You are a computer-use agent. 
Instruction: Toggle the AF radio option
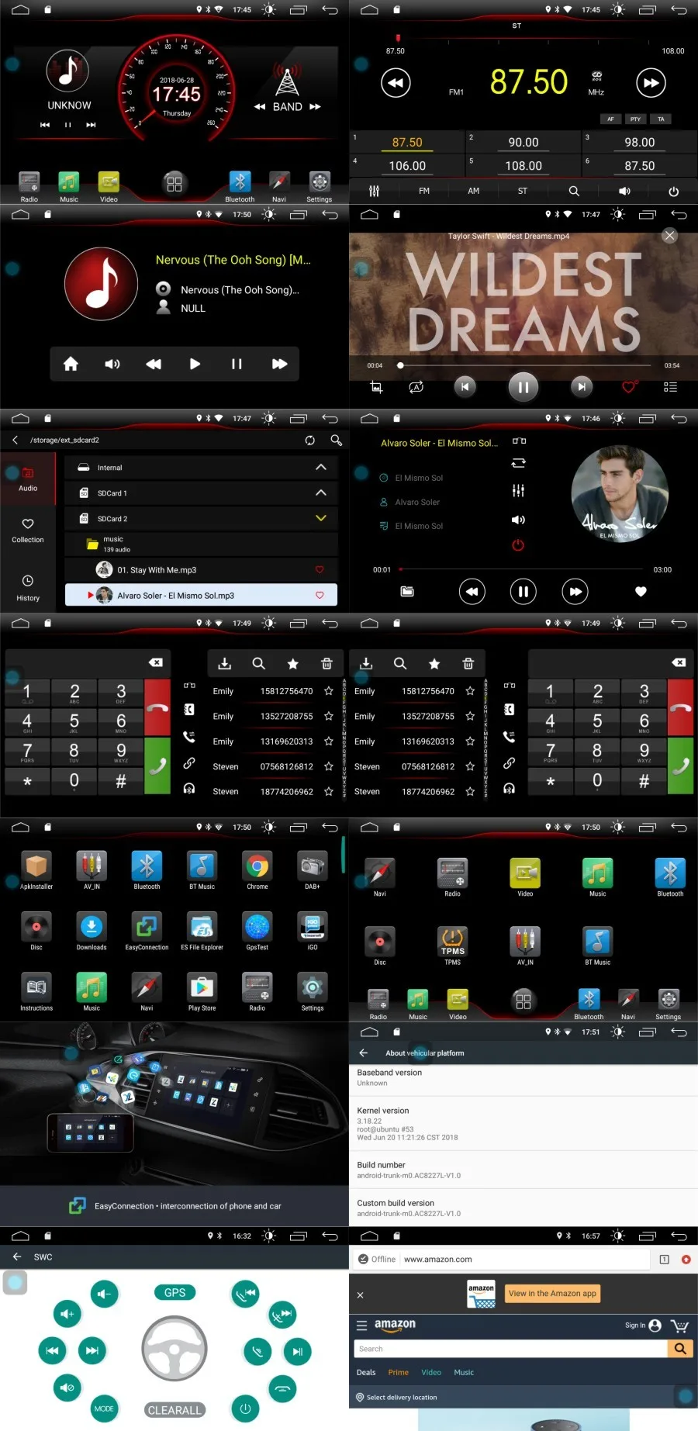(610, 119)
